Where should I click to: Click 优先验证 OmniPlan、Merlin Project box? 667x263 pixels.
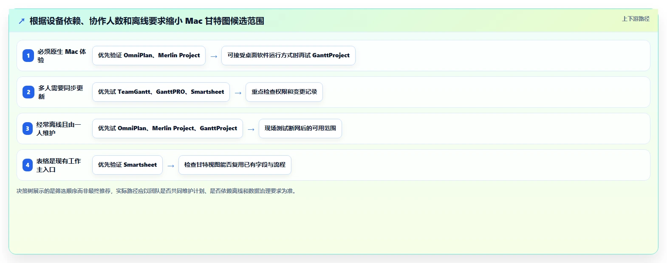point(149,56)
